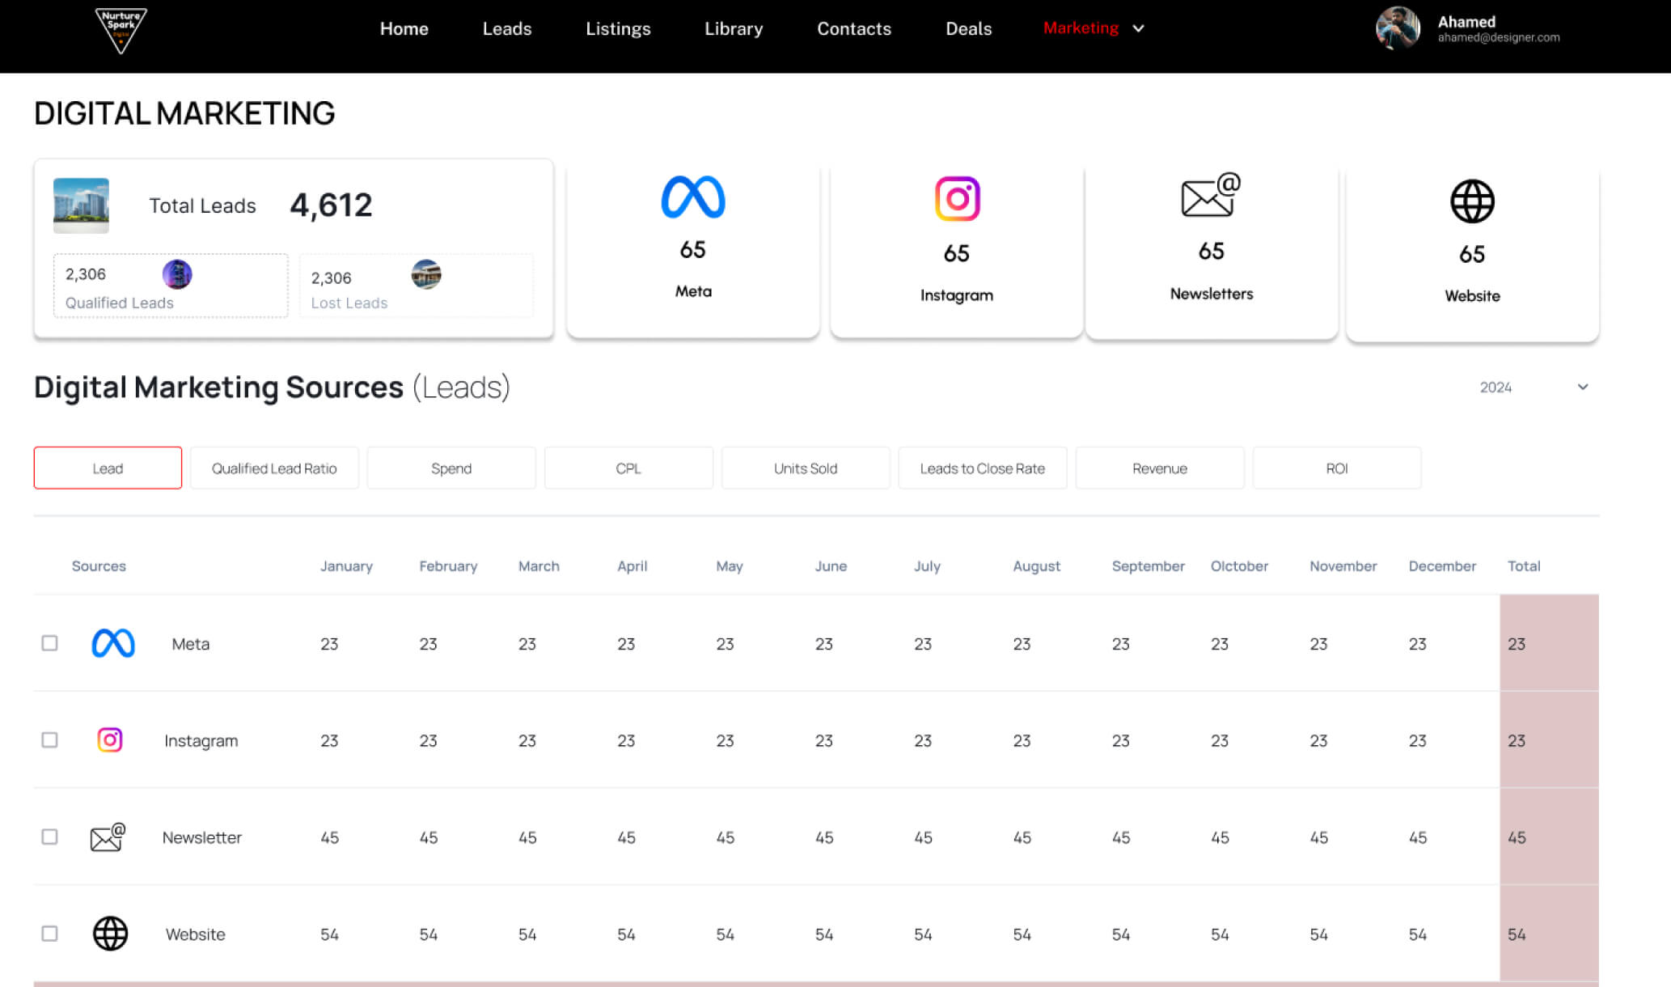
Task: Click the Nurture Spark logo
Action: pyautogui.click(x=121, y=30)
